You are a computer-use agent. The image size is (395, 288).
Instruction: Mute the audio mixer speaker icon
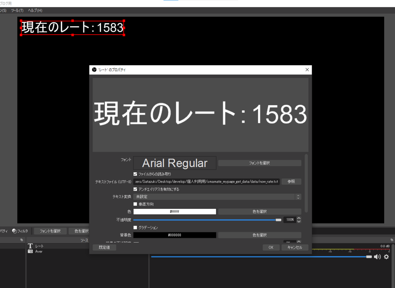click(377, 257)
